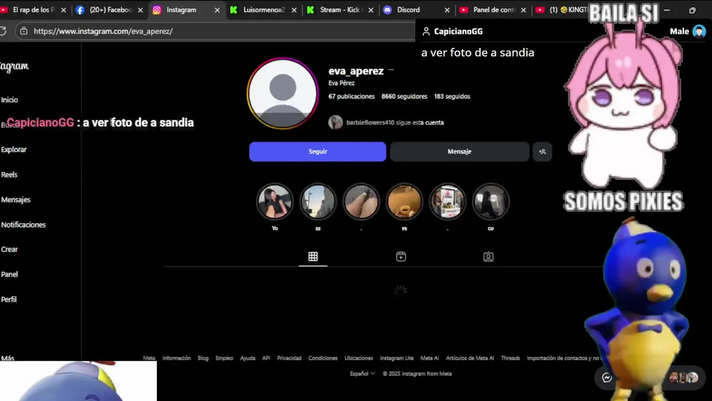Click the Instagram favicon on the active tab
The height and width of the screenshot is (401, 712).
coord(157,10)
